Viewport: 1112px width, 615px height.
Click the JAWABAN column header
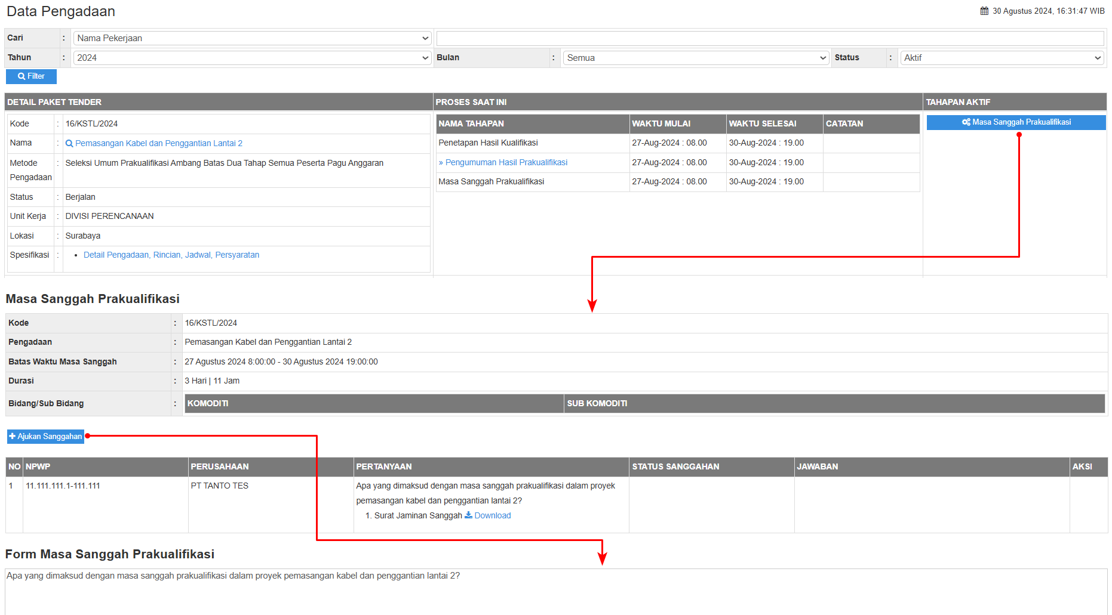click(932, 466)
